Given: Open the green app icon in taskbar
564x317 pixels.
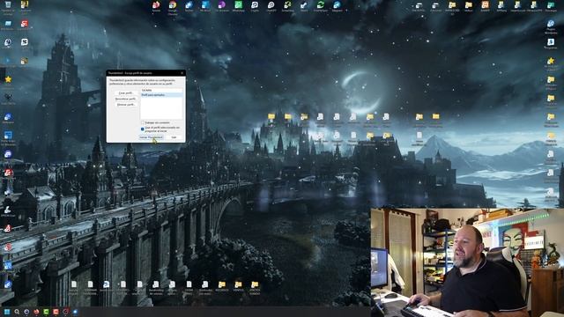Looking at the screenshot, I should point(46,312).
